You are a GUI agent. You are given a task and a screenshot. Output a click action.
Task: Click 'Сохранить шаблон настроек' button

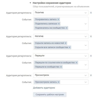pos(50,94)
